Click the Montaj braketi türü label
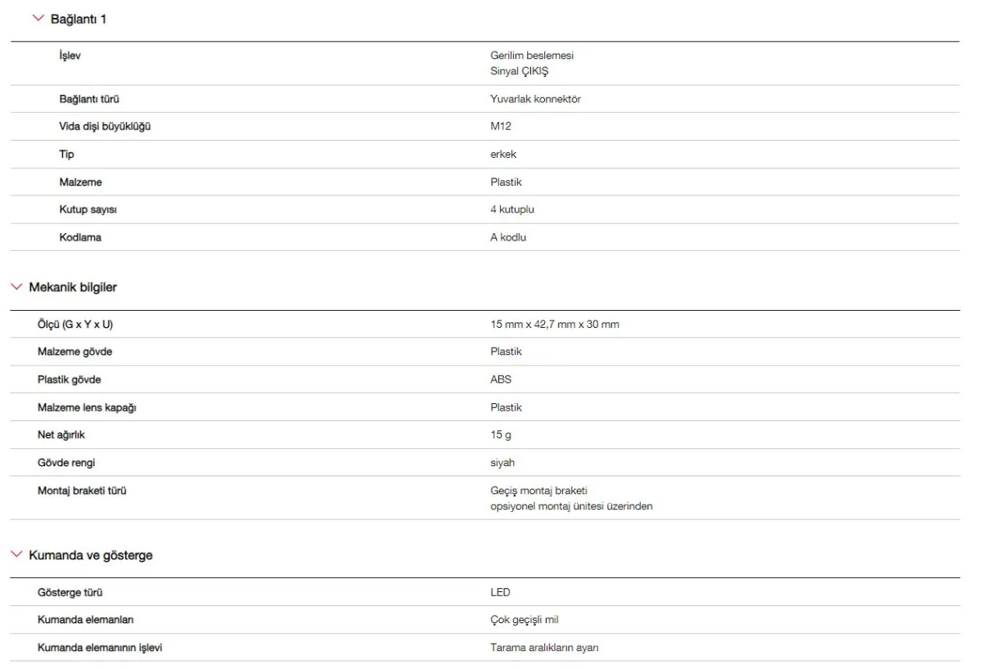982x669 pixels. [82, 491]
